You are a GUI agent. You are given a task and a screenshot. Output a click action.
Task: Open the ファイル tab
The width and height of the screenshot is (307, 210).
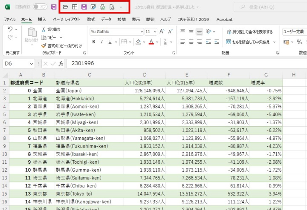pyautogui.click(x=9, y=20)
